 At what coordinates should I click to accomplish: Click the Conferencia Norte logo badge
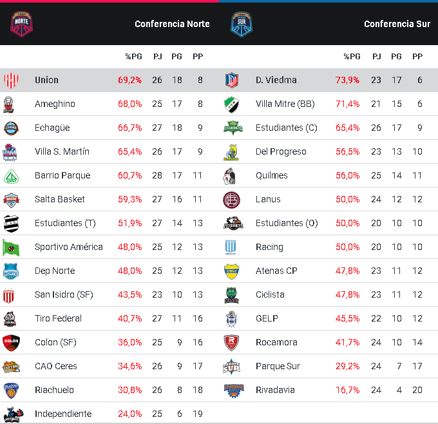click(22, 24)
